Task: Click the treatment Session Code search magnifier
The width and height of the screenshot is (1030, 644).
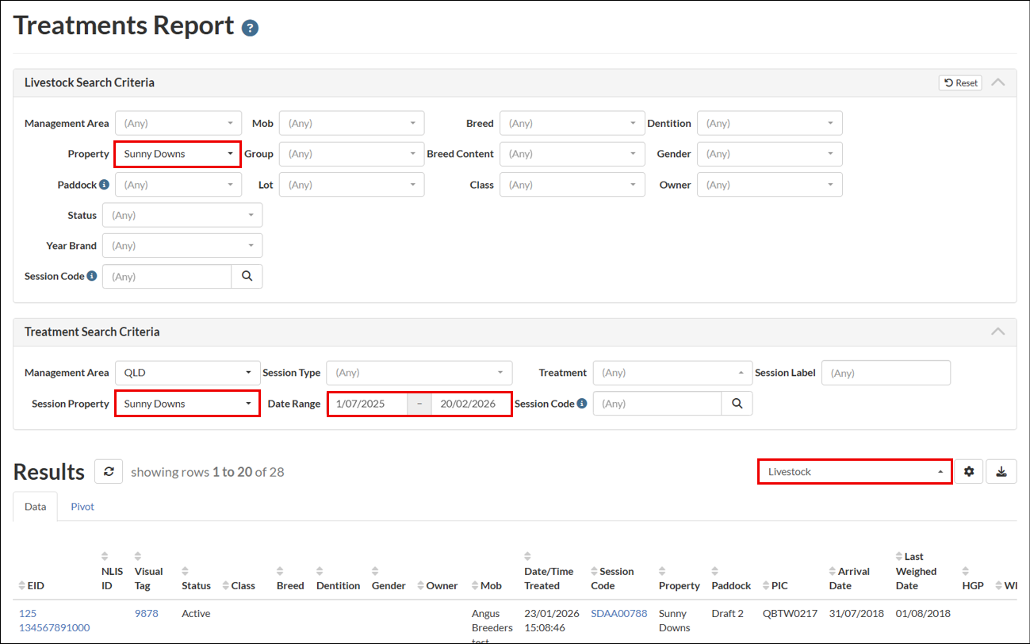Action: pos(737,404)
